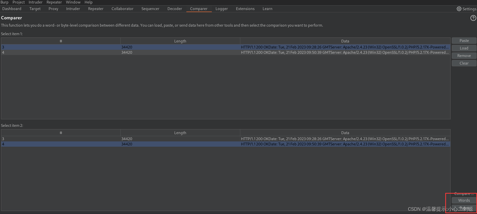Click 09:28:26 data cell in item 2 table

click(345, 139)
